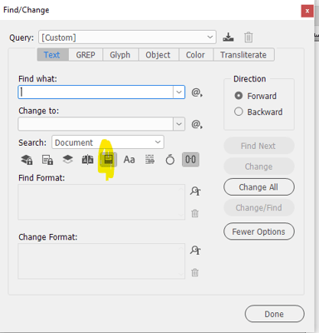Image resolution: width=319 pixels, height=333 pixels.
Task: Specify attributes to find icon
Action: 195,191
